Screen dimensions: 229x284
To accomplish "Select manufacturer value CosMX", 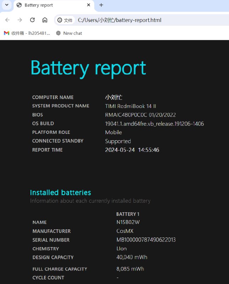I will [x=125, y=231].
